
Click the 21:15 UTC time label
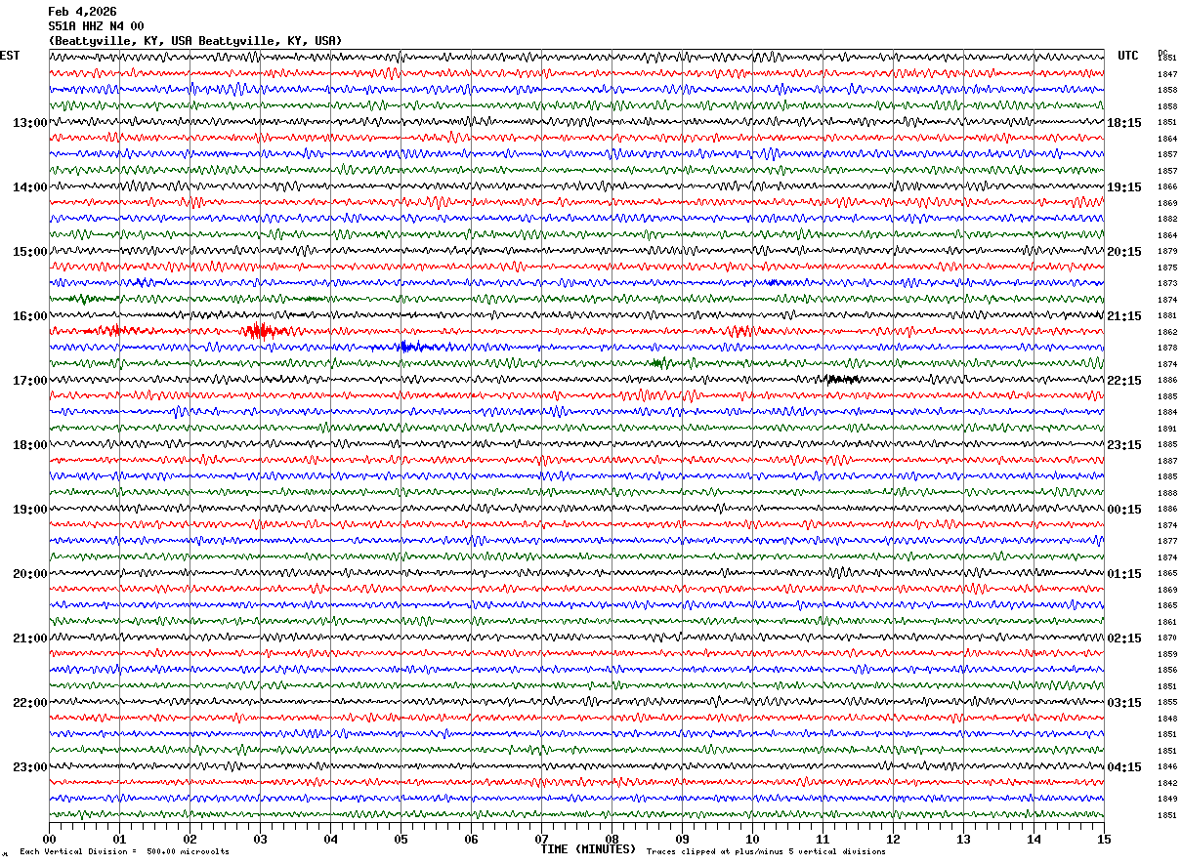(1124, 316)
